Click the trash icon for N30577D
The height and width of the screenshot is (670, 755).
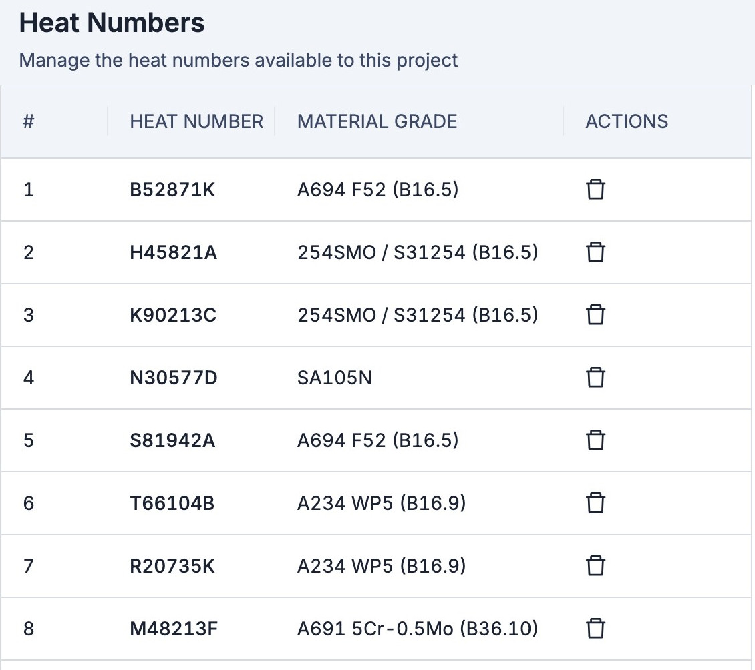pos(595,378)
